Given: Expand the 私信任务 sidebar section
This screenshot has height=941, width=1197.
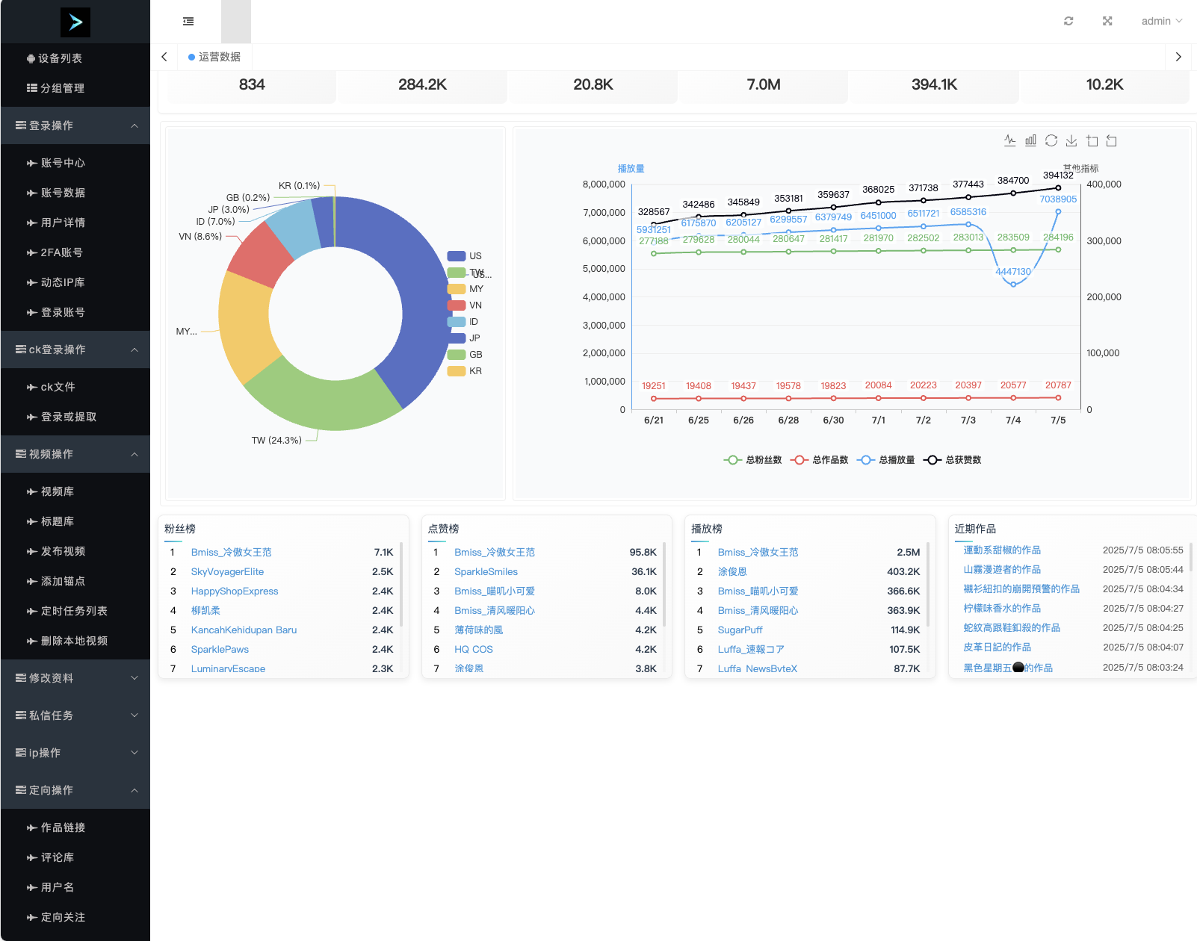Looking at the screenshot, I should click(75, 715).
